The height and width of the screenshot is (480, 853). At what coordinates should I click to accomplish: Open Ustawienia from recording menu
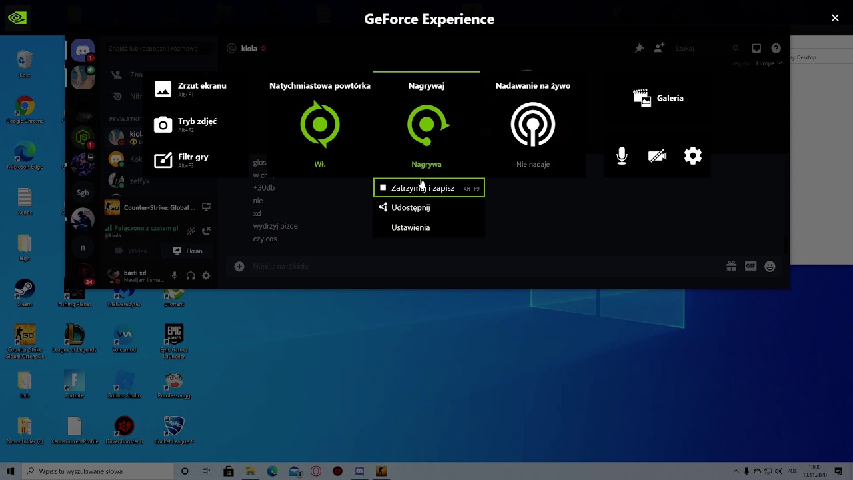coord(429,227)
